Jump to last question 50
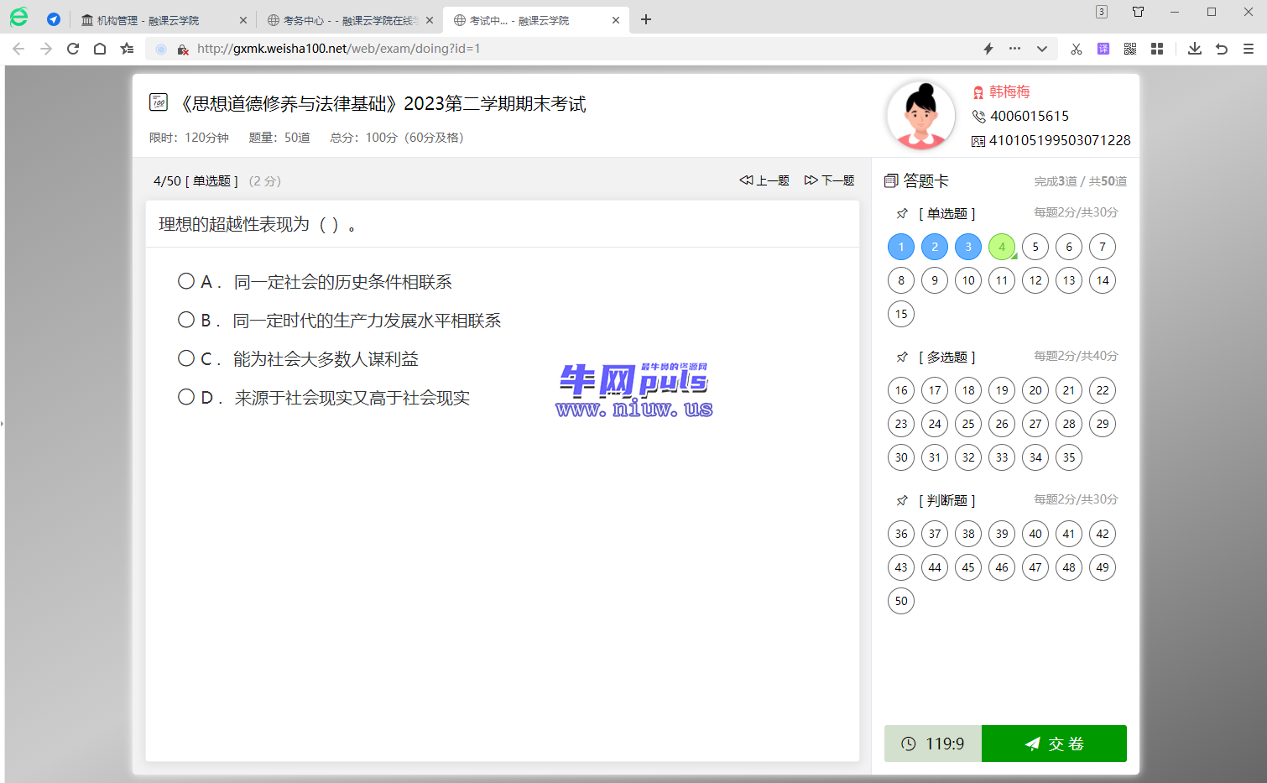The height and width of the screenshot is (783, 1267). (x=901, y=601)
